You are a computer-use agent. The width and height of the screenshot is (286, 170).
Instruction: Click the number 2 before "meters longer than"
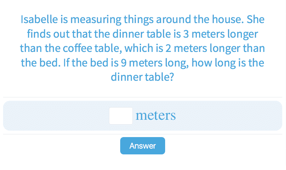coord(168,48)
